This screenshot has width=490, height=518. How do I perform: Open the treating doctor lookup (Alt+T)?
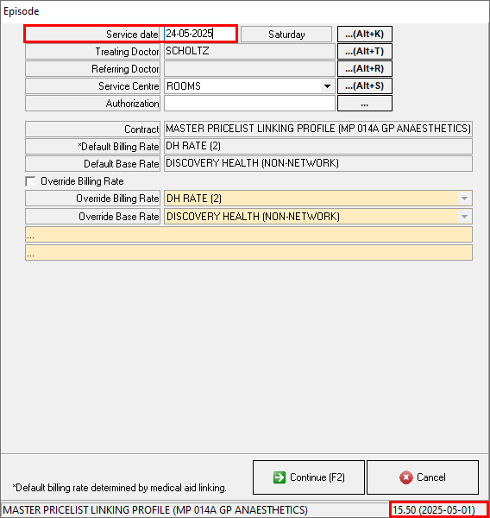pyautogui.click(x=365, y=52)
